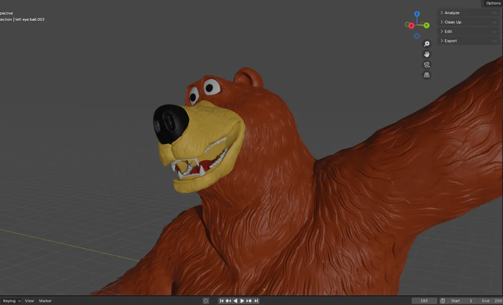
Task: Click the Start frame field
Action: [461, 301]
